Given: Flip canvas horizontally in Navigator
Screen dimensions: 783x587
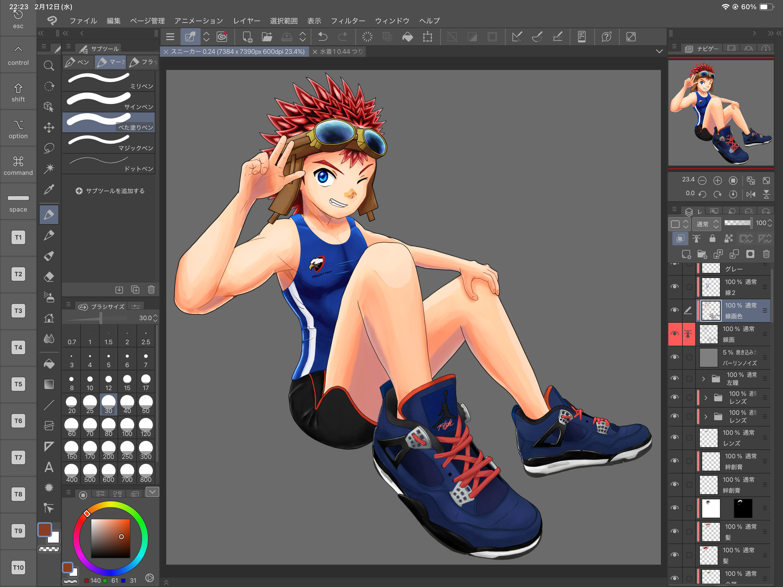Looking at the screenshot, I should [751, 194].
